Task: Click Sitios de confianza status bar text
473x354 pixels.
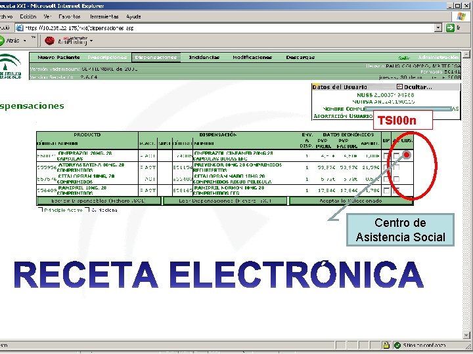Action: [424, 345]
